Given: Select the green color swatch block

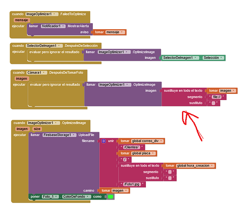Looking at the screenshot, I should point(111,197).
